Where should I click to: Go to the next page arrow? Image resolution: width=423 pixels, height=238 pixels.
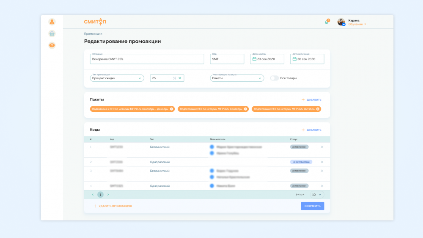click(x=108, y=194)
